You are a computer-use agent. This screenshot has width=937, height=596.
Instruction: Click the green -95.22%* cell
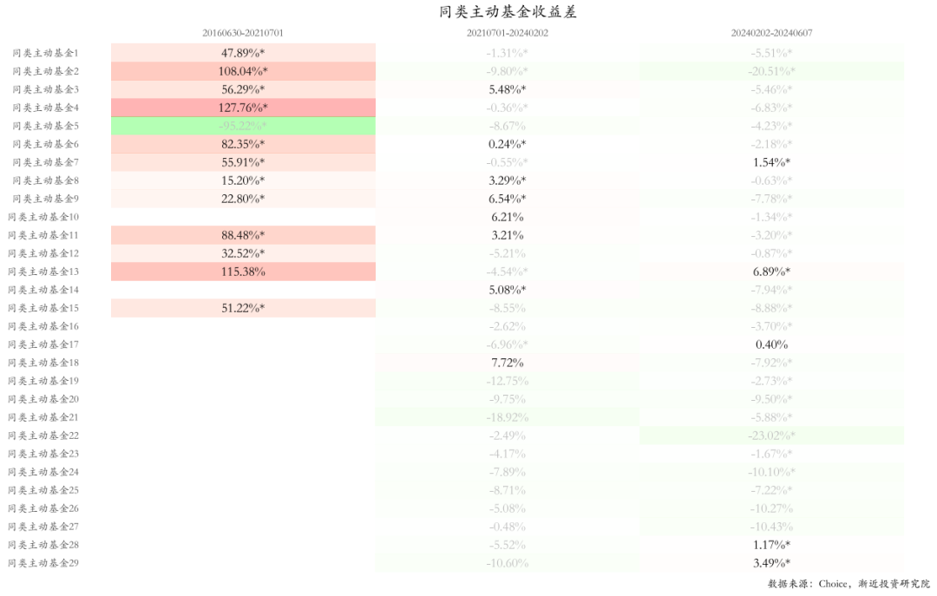pyautogui.click(x=243, y=126)
